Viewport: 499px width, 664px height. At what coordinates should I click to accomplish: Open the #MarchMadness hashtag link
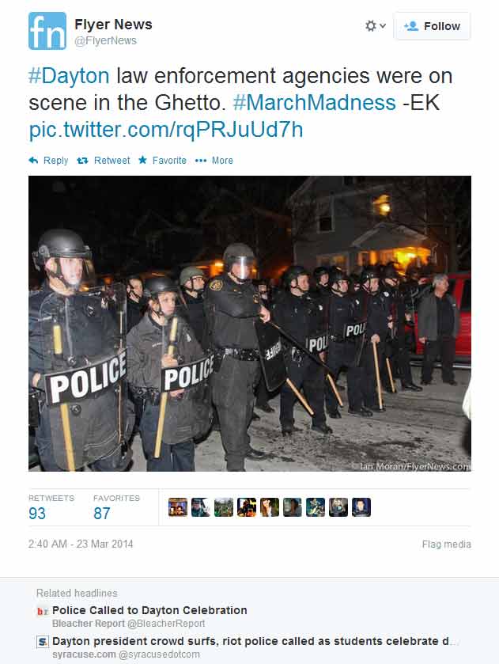click(x=315, y=103)
